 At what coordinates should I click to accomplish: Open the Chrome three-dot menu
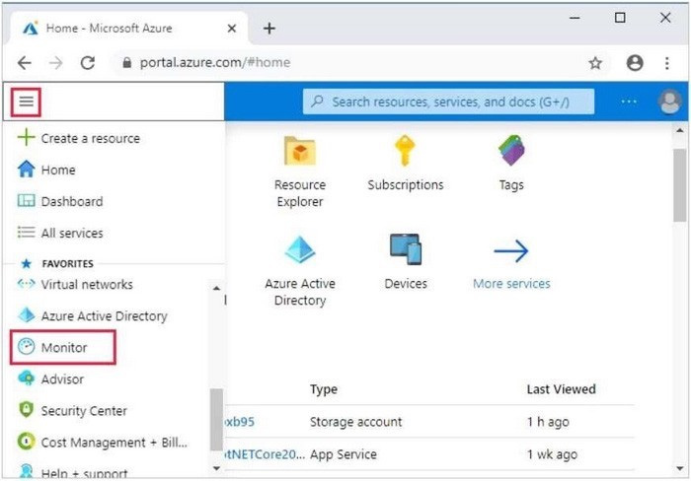tap(667, 63)
